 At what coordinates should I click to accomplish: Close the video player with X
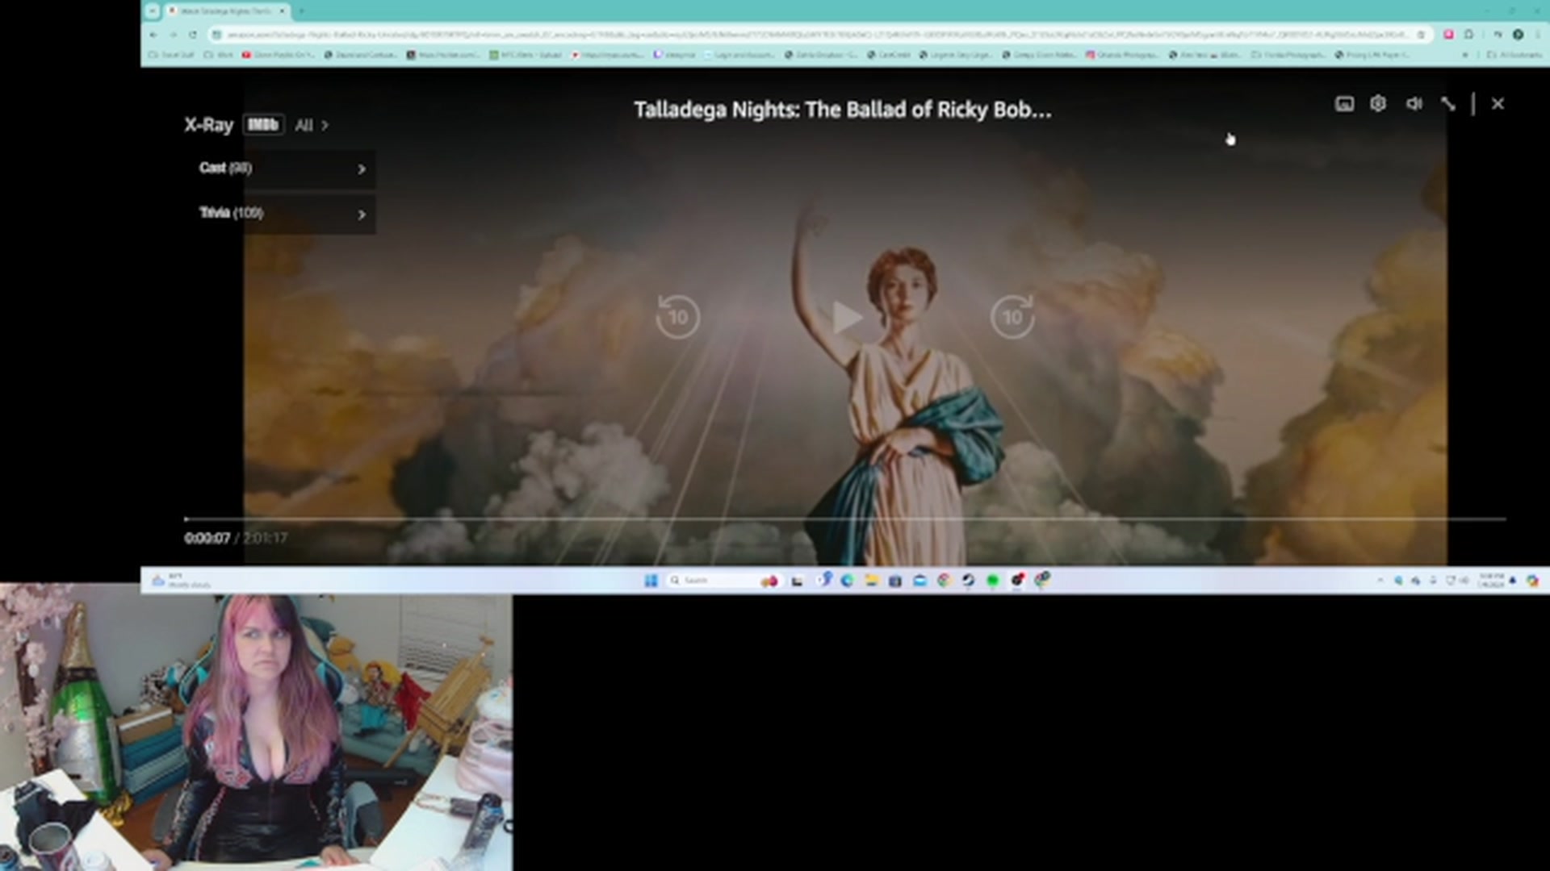pyautogui.click(x=1498, y=104)
